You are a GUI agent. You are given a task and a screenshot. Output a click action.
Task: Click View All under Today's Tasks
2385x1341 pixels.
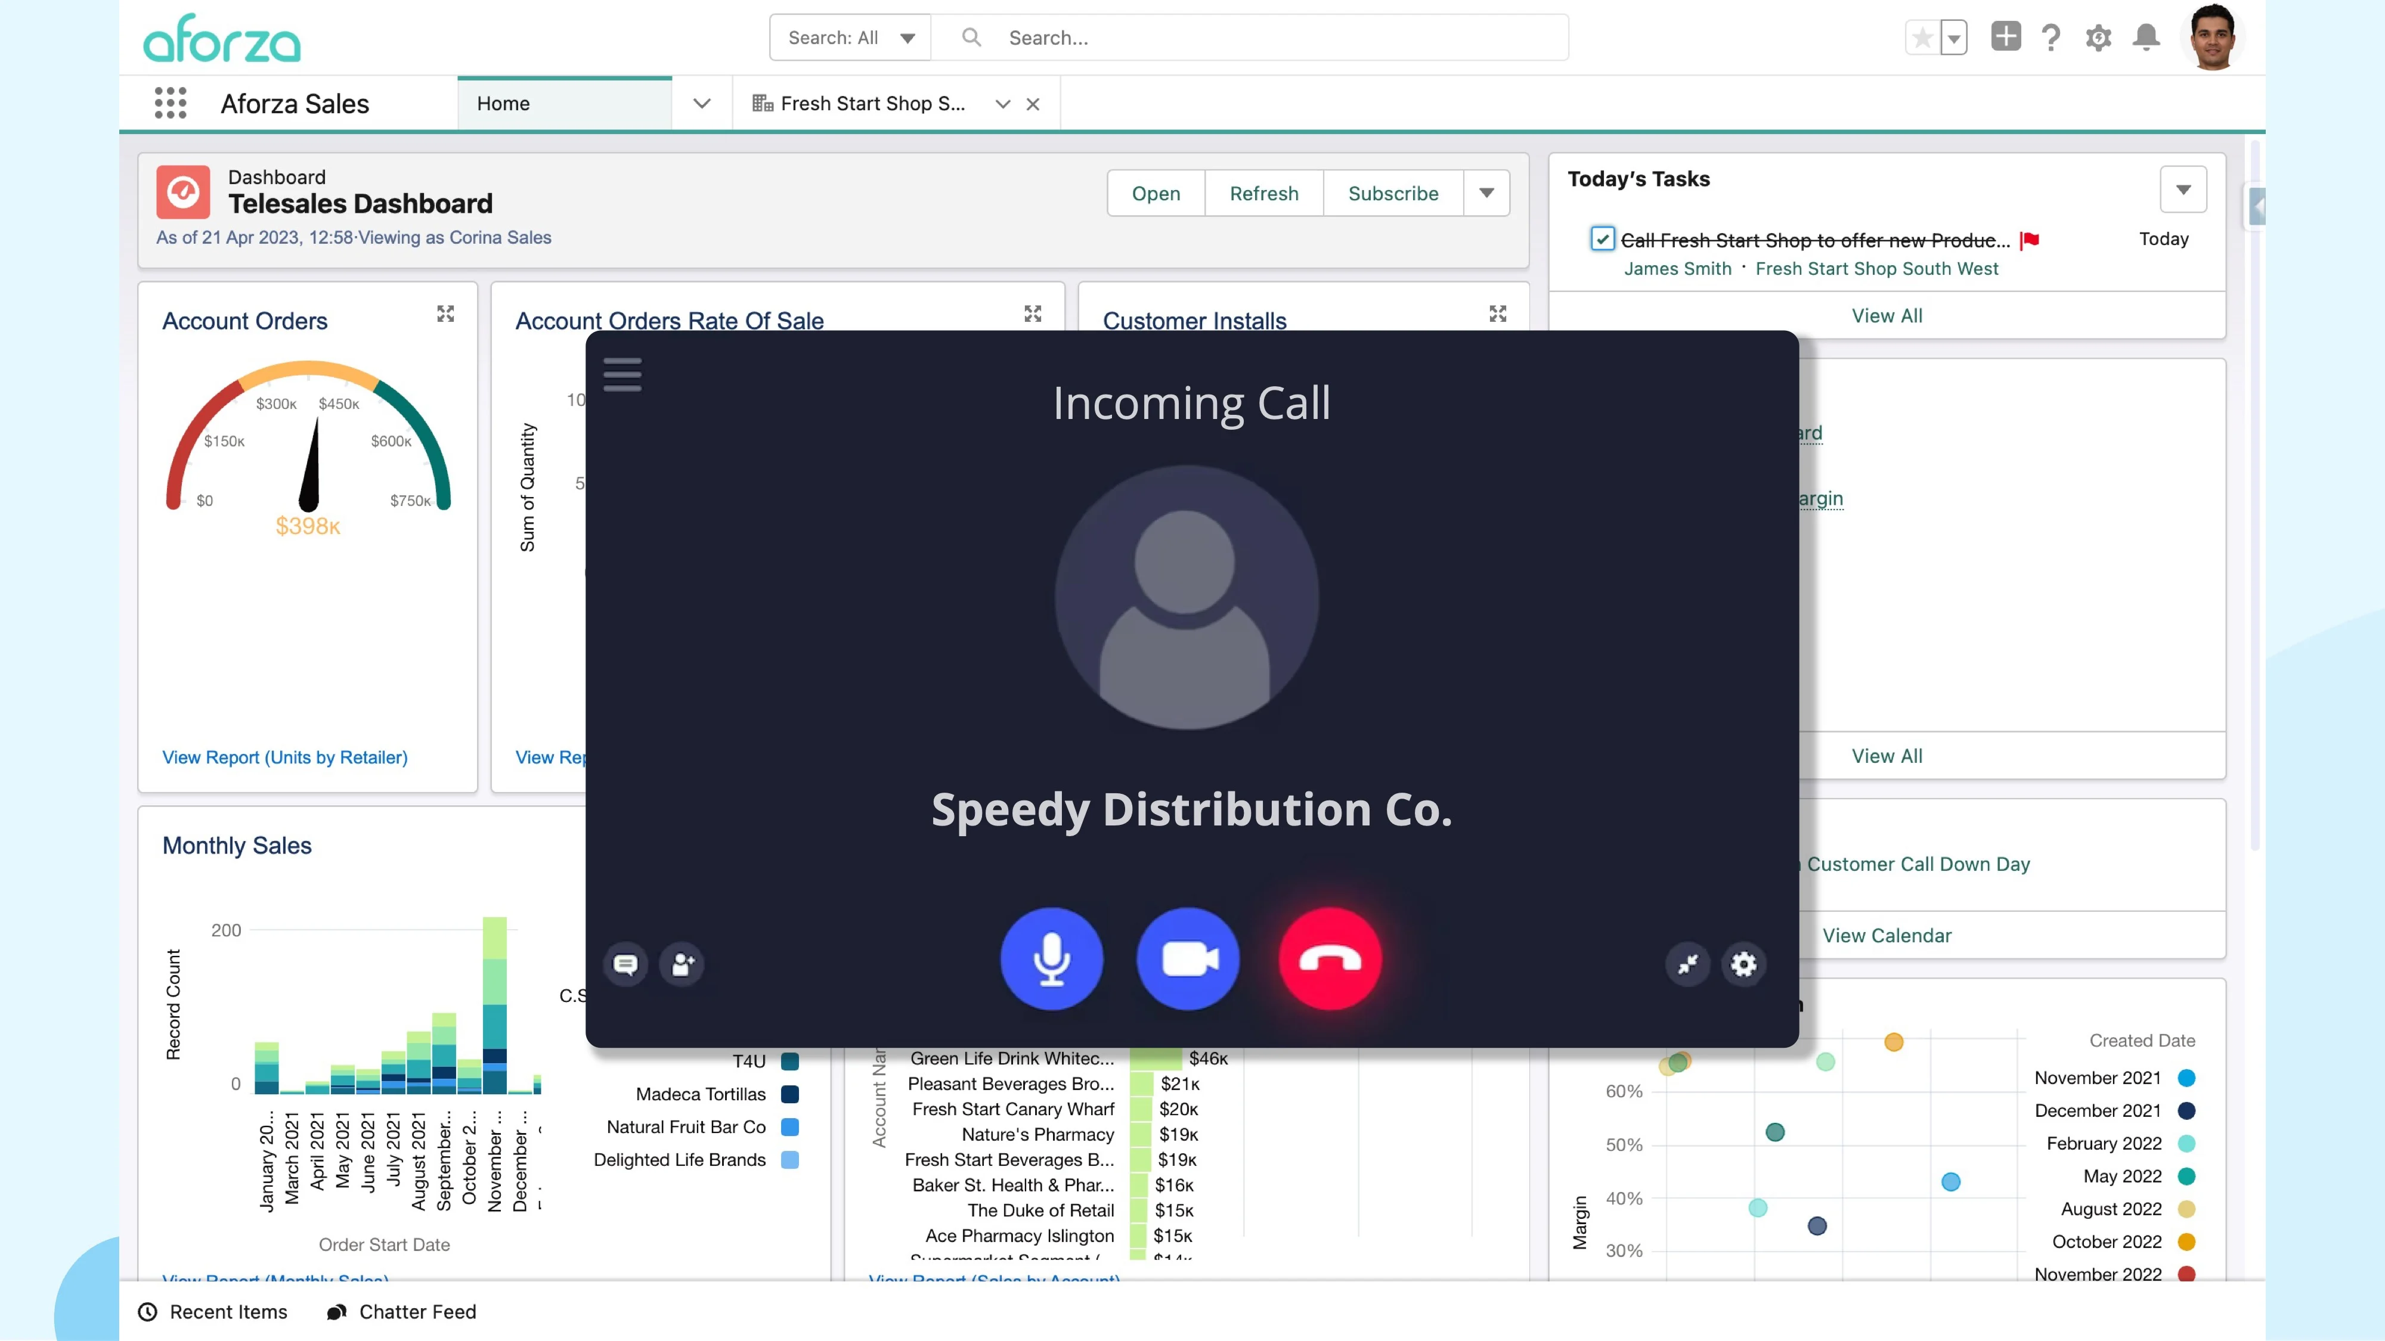(x=1886, y=316)
